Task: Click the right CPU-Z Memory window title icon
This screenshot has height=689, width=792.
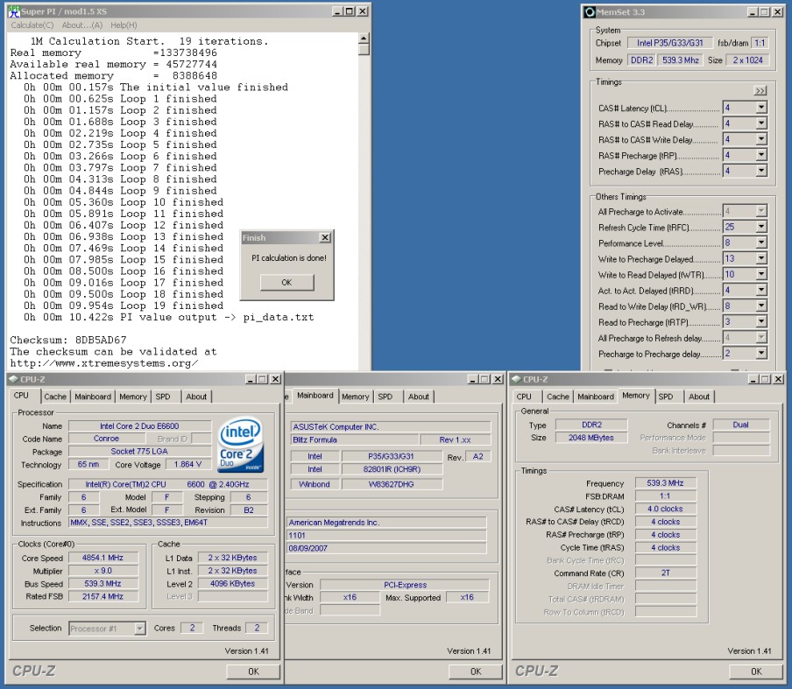Action: pos(516,379)
